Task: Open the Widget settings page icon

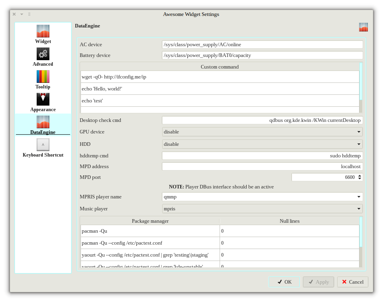Action: coord(43,31)
